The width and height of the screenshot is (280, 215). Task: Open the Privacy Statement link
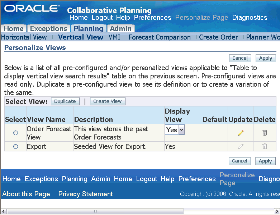point(86,194)
